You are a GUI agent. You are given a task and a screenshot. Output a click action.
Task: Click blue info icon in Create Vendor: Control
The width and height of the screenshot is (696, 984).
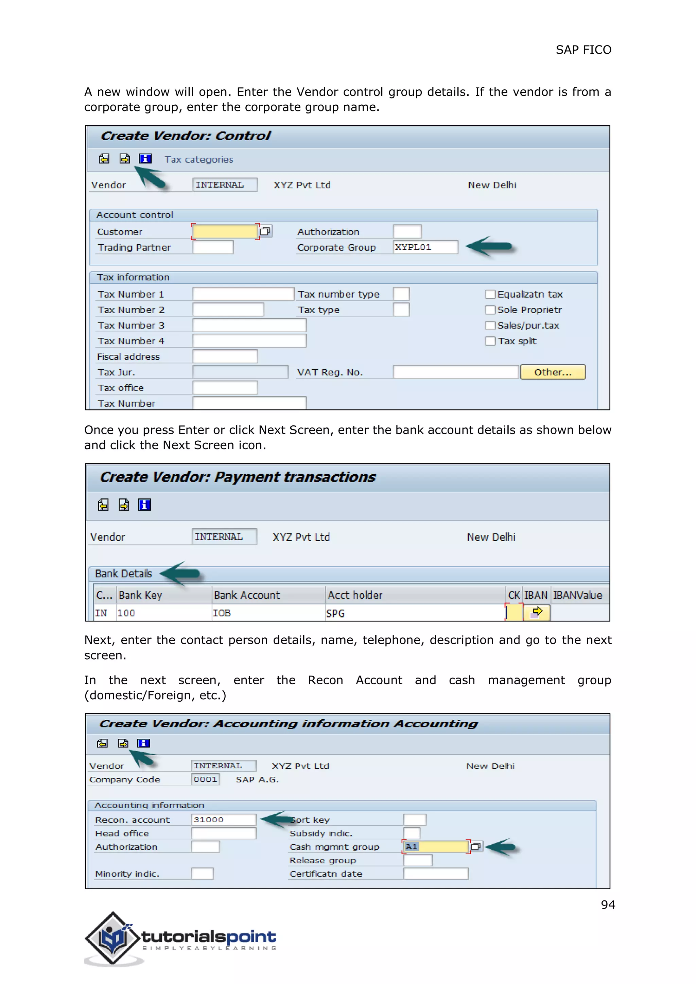145,159
